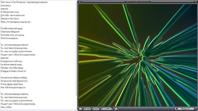Click the line "Замолю я твои грехи,"
This screenshot has width=198, height=111.
(x=10, y=18)
